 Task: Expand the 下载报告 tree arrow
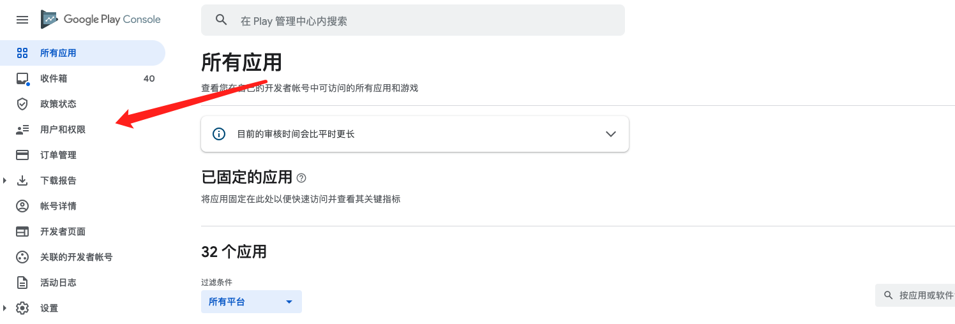[4, 180]
